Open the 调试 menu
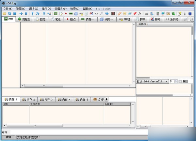 33,8
